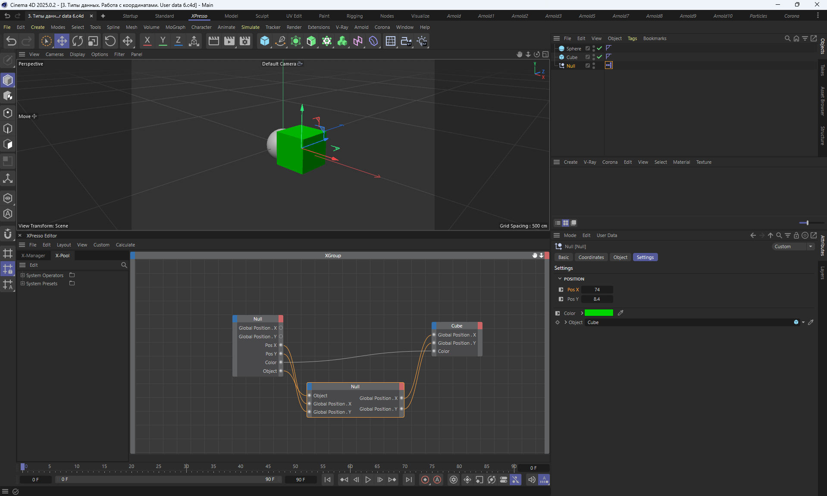Click the XPresso tag on Null

click(x=608, y=66)
